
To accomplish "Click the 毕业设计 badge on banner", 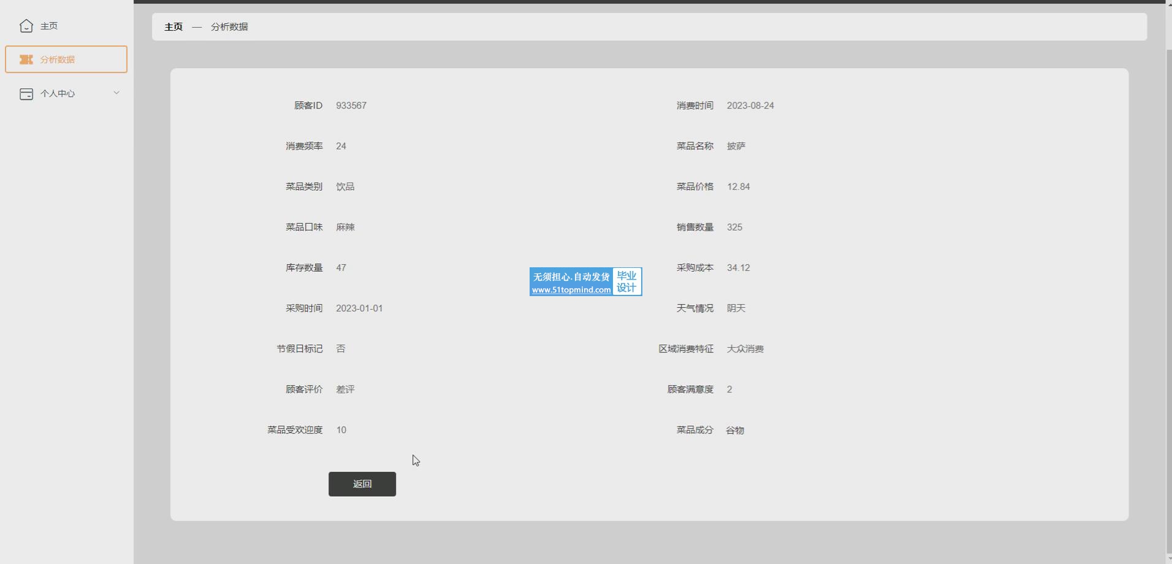I will [626, 282].
